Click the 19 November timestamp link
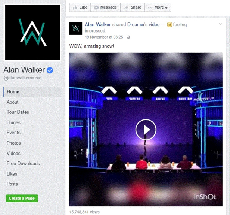230x215 pixels. pos(104,37)
